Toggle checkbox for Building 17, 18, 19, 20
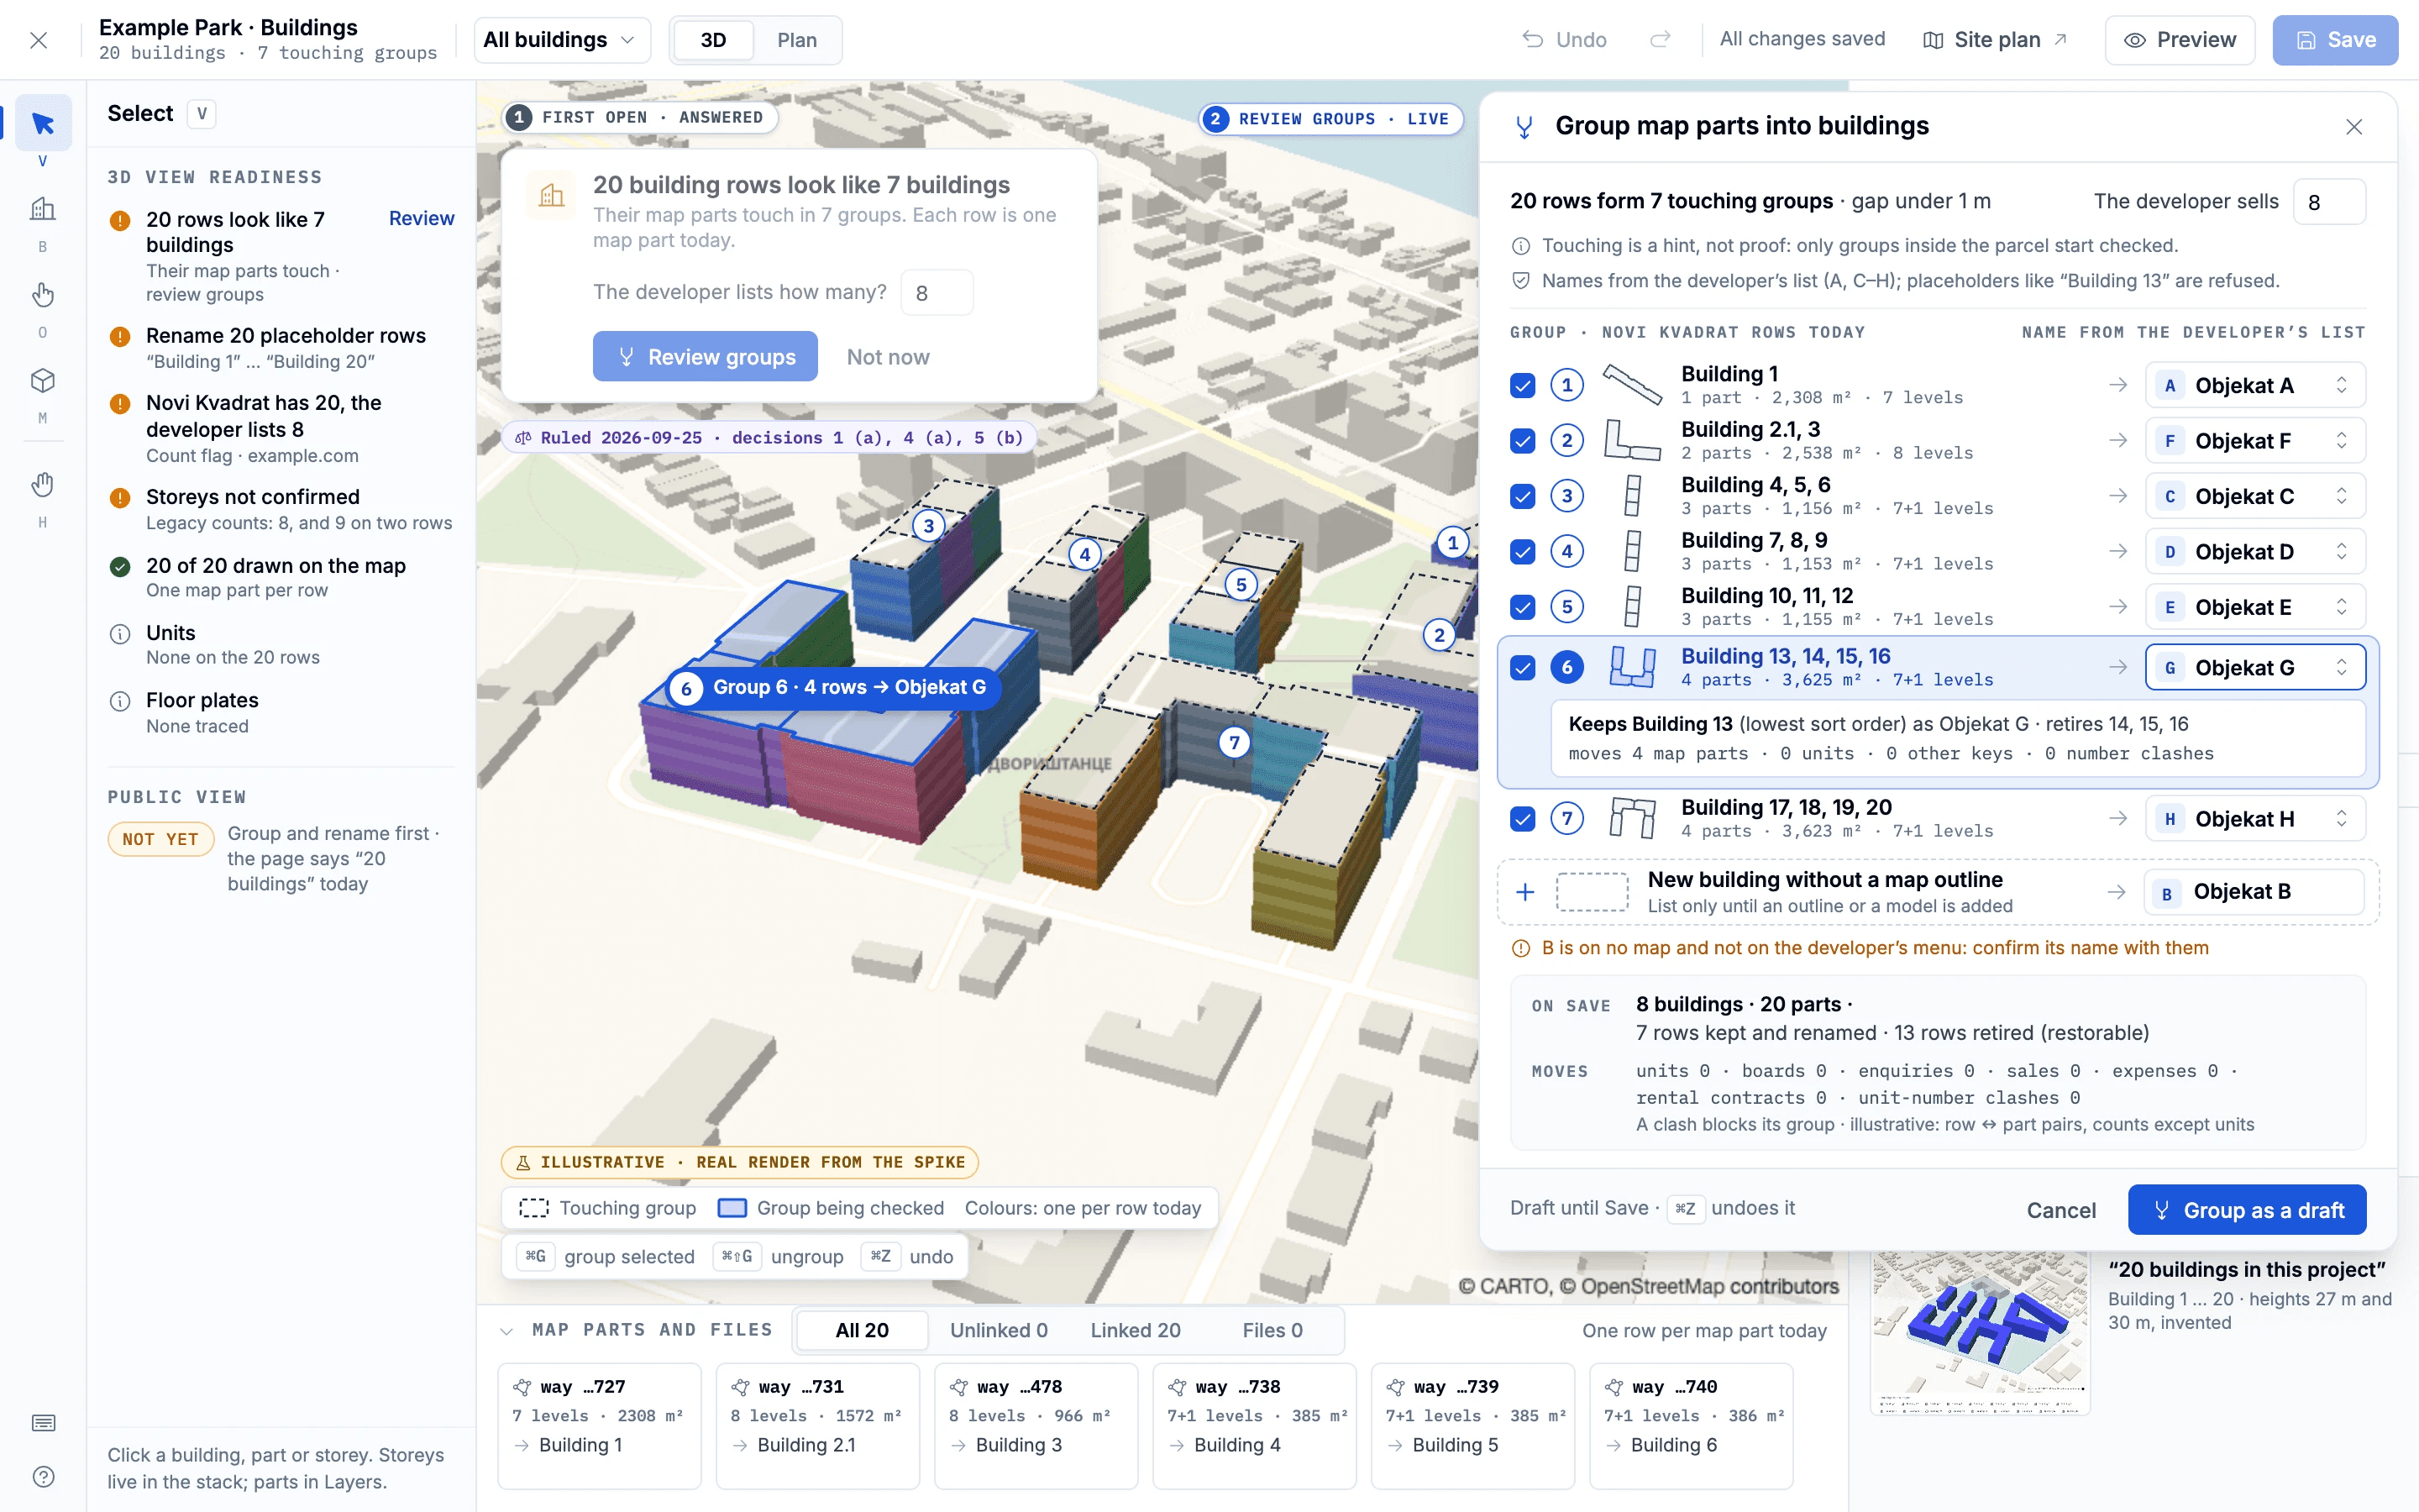The height and width of the screenshot is (1512, 2419). (1522, 819)
